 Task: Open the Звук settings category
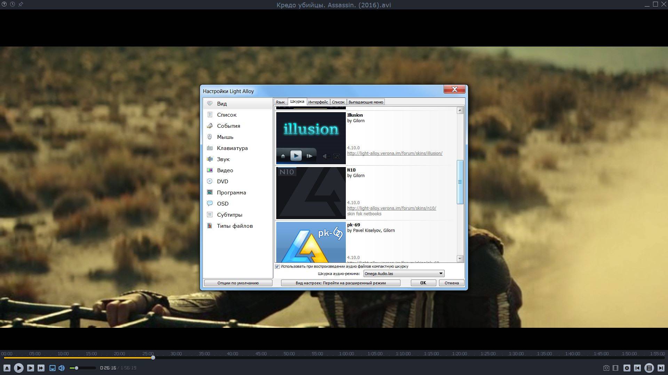click(238, 159)
